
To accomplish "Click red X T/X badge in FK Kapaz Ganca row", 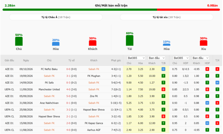I will [217, 123].
